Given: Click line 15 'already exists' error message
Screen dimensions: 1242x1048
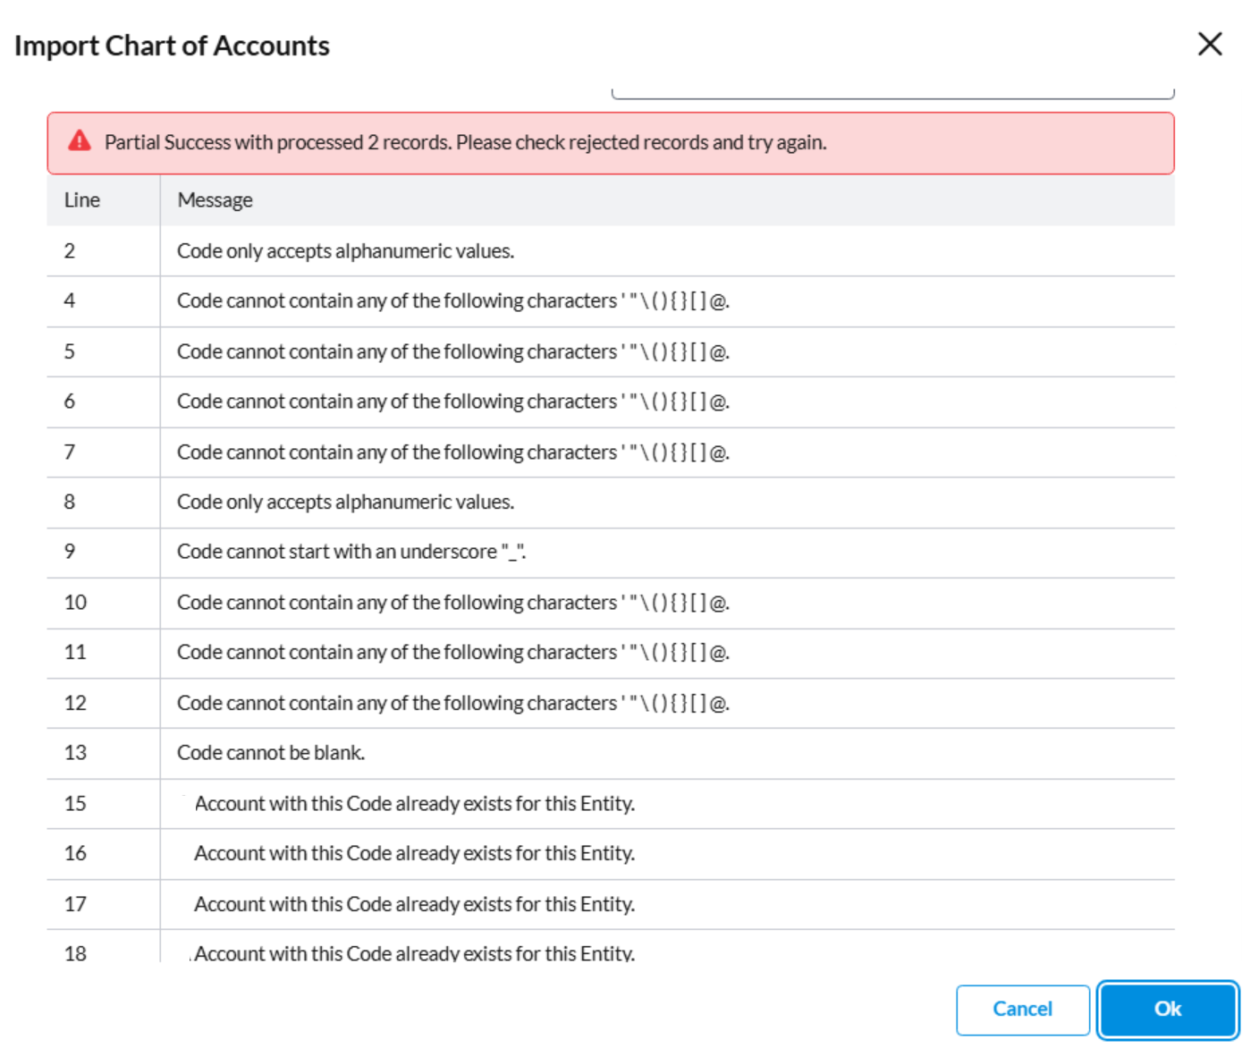Looking at the screenshot, I should click(414, 804).
